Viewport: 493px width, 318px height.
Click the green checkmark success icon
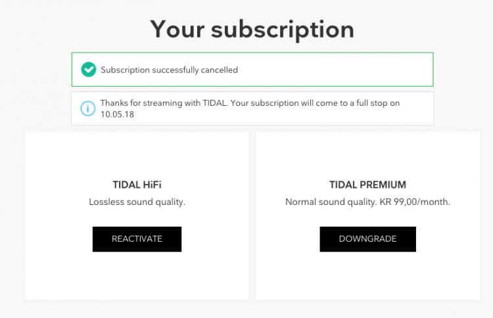[x=88, y=70]
